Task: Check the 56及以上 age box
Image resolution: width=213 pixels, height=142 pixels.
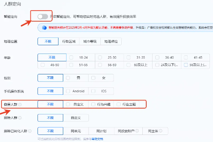Action: [x=186, y=65]
